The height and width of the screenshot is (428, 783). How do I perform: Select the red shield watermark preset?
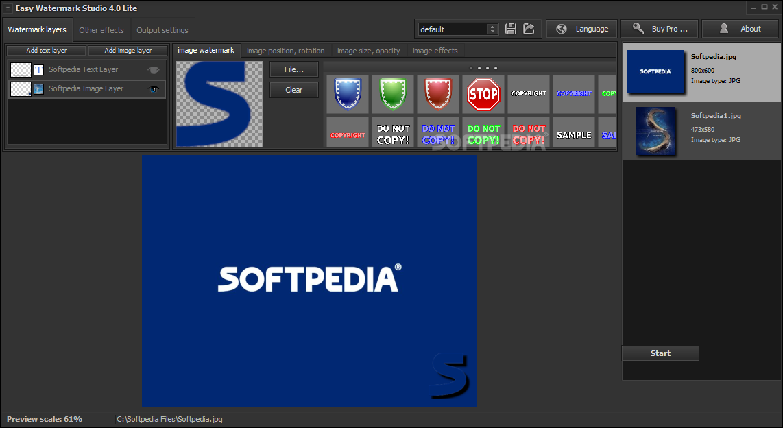coord(438,94)
